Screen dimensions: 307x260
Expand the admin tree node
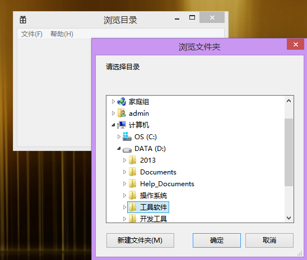(x=113, y=114)
